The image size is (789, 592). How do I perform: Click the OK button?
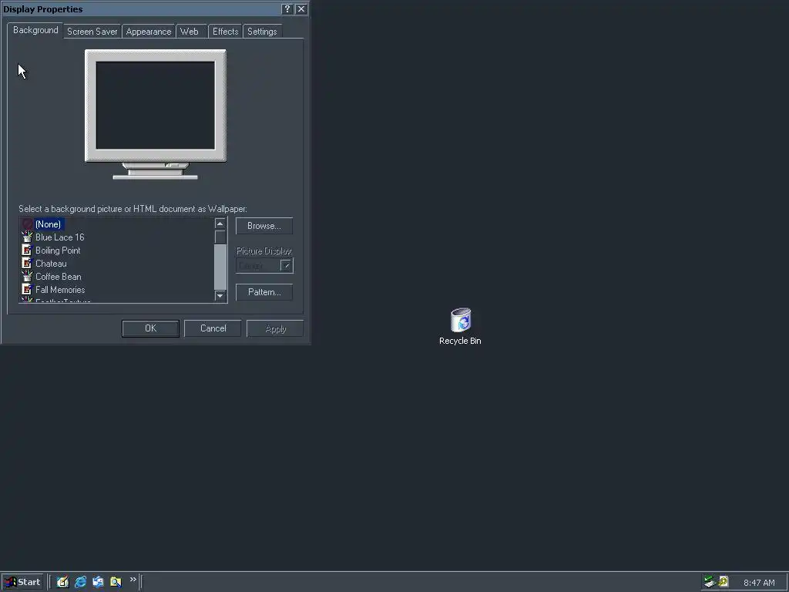(x=150, y=328)
